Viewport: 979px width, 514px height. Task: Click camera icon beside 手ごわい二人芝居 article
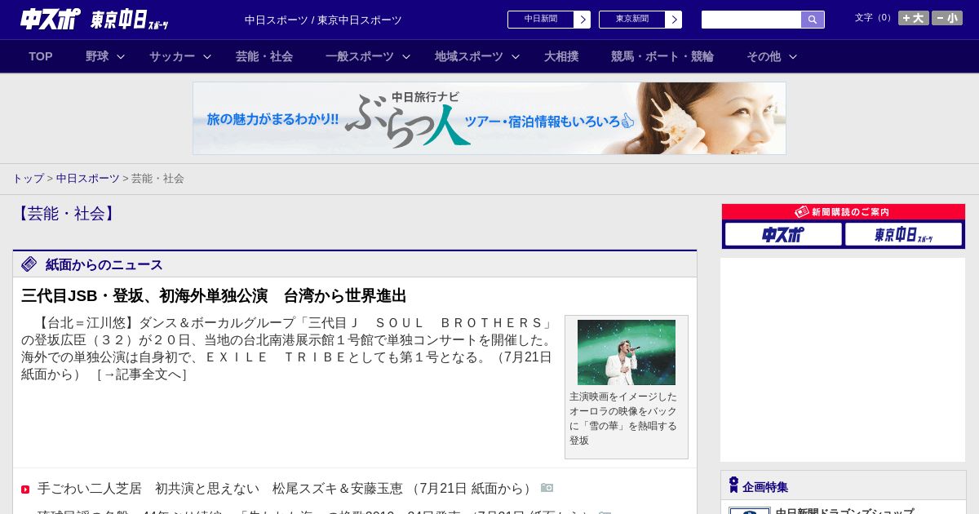click(547, 488)
